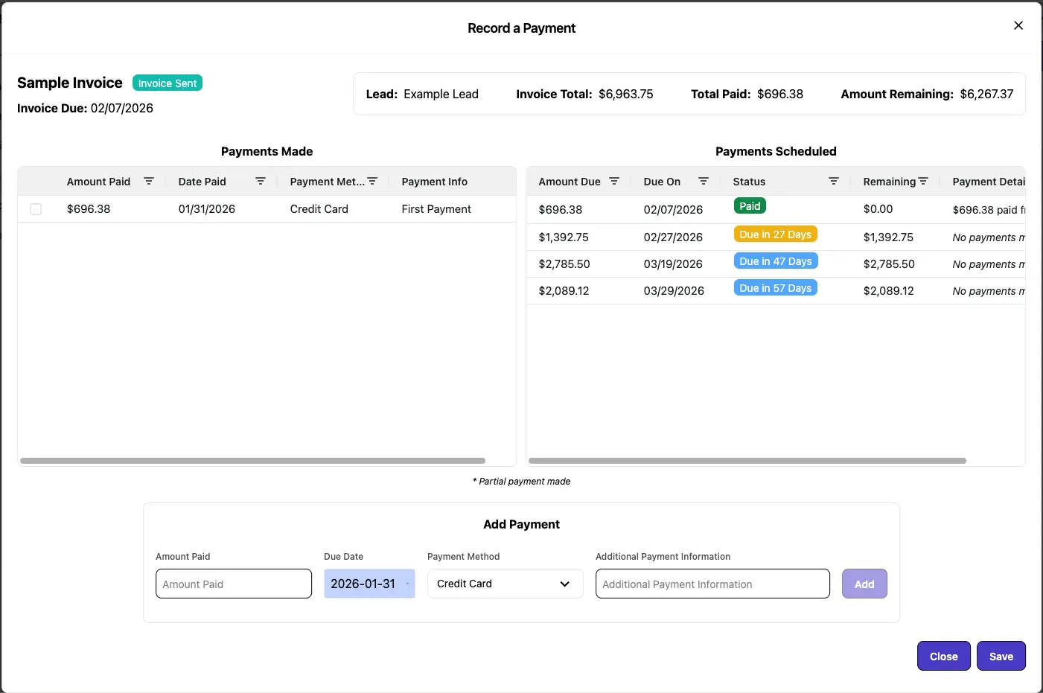The image size is (1043, 693).
Task: Filter the Amount Due column
Action: (x=614, y=180)
